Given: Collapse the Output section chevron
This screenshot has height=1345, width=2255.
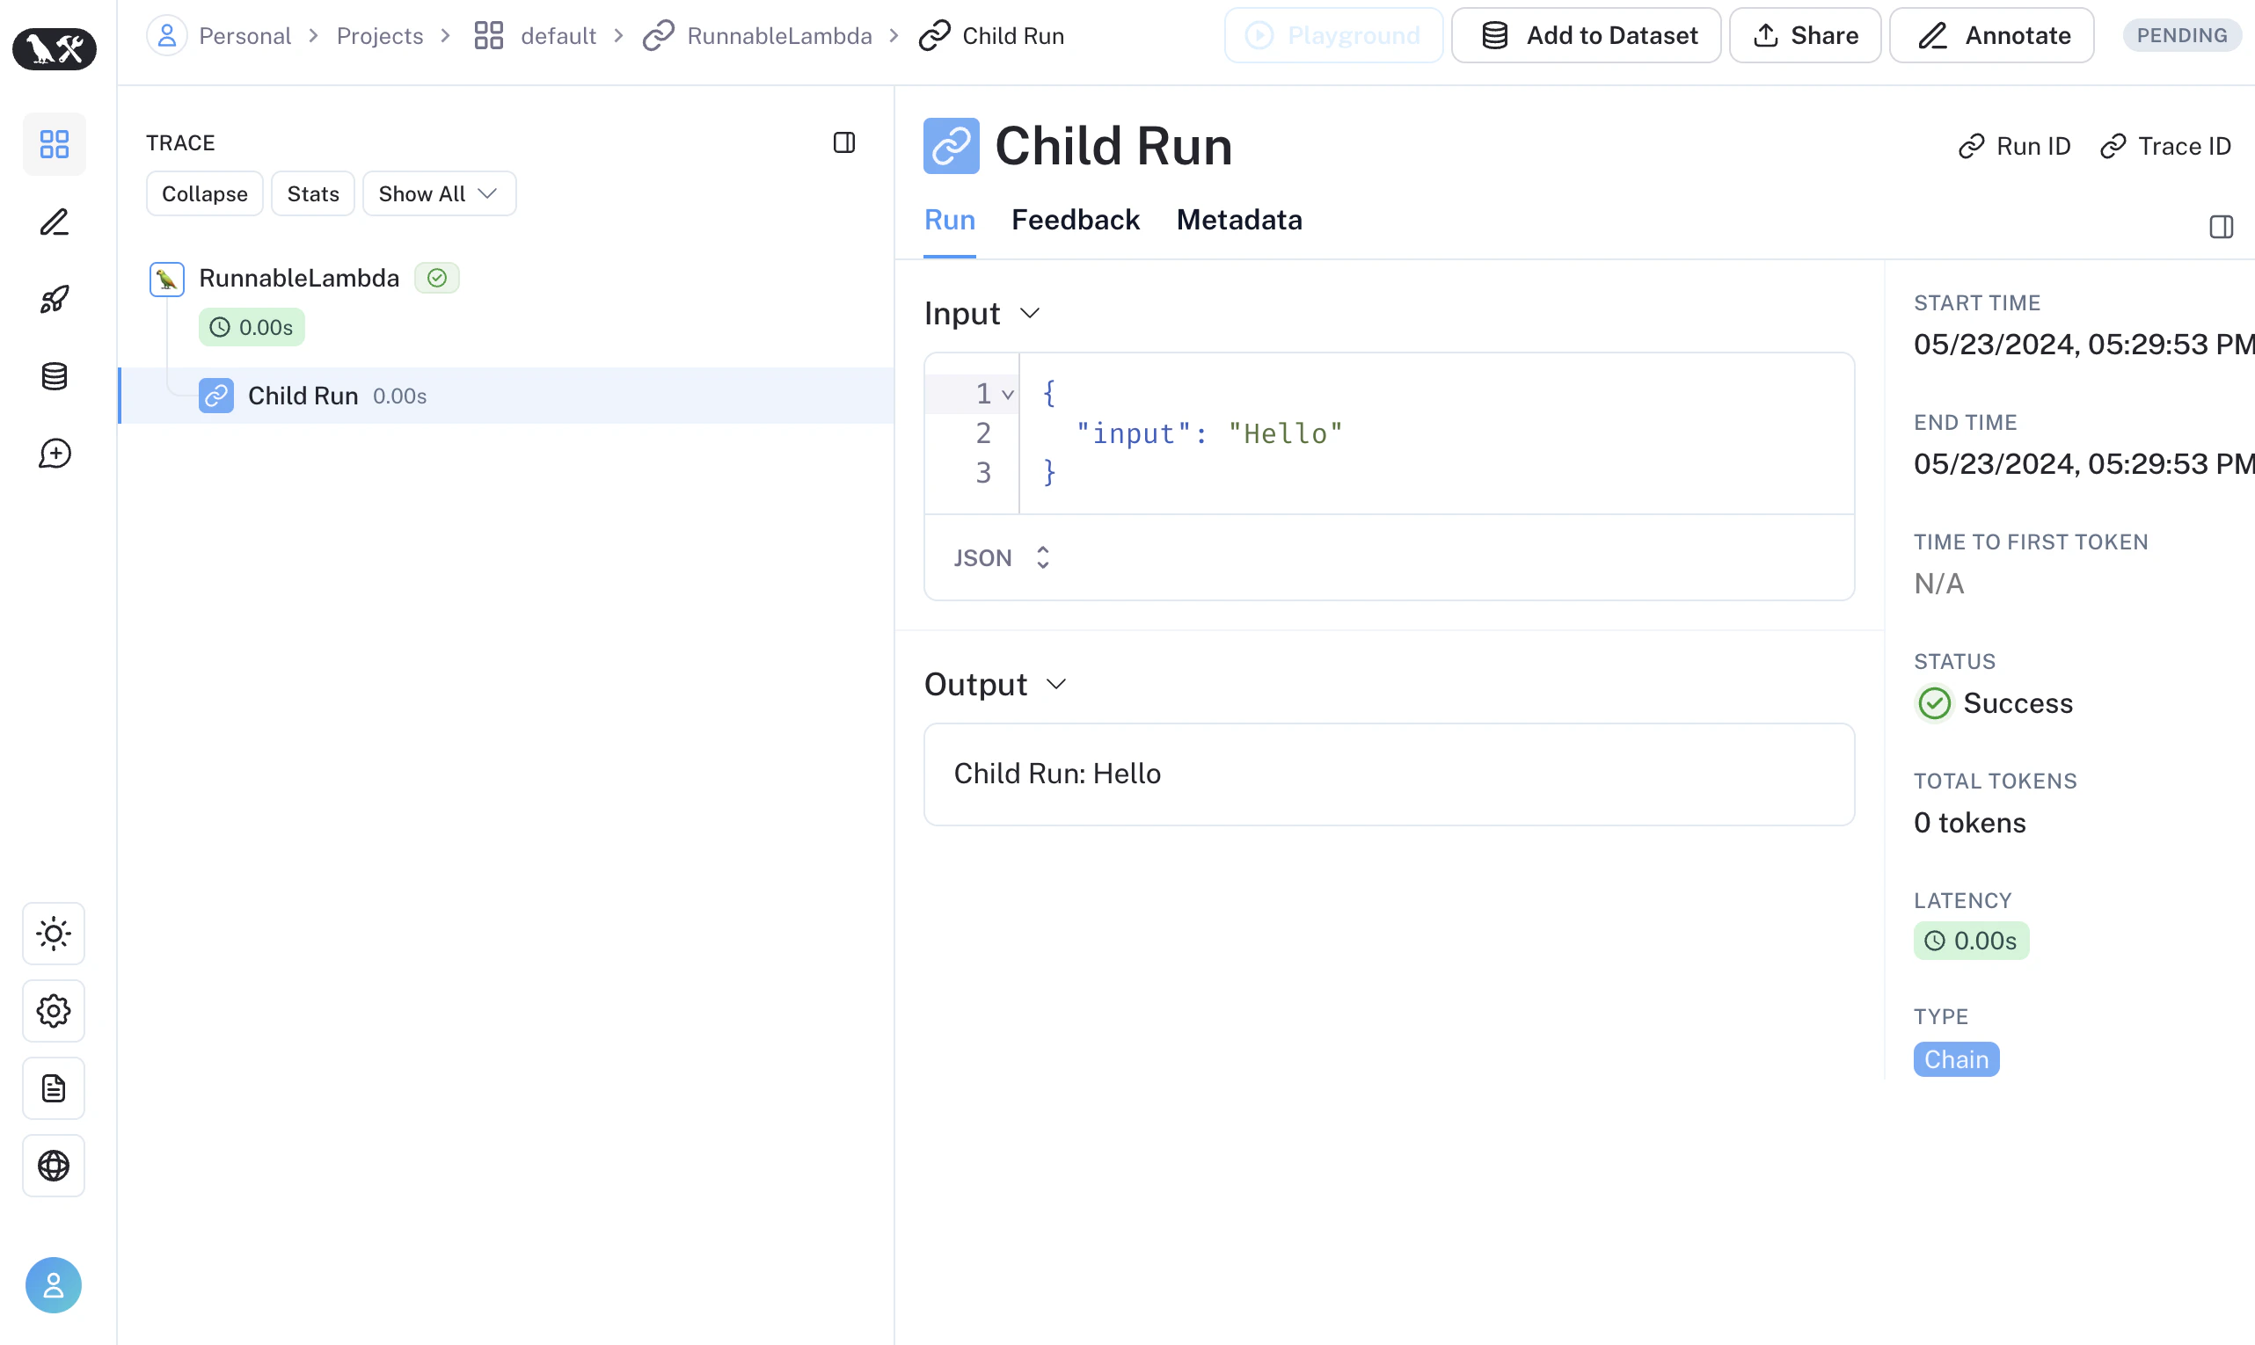Looking at the screenshot, I should tap(1055, 684).
